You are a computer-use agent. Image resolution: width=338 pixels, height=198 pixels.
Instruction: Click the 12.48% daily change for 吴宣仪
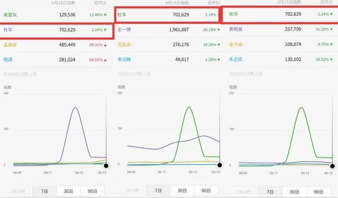click(98, 15)
